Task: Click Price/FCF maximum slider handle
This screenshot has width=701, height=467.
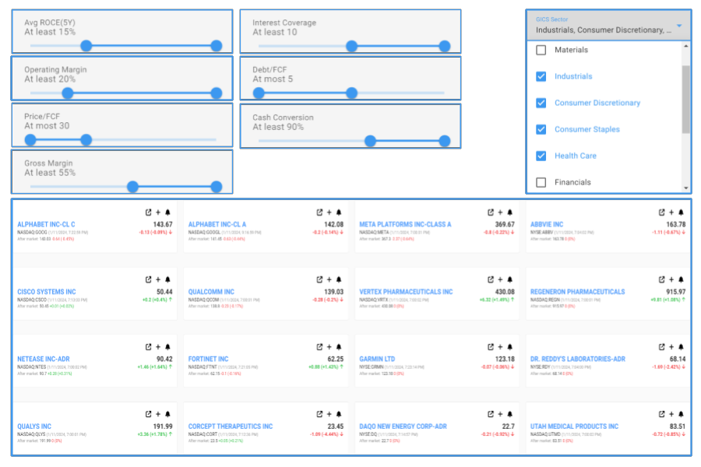Action: point(86,140)
